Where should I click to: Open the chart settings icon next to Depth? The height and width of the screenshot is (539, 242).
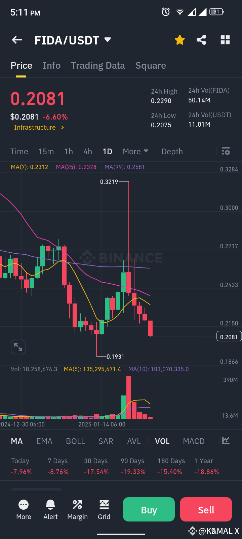[226, 152]
